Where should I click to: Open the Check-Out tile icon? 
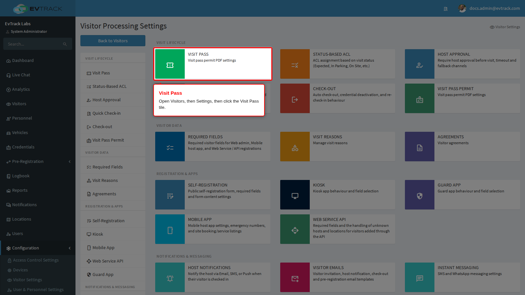[295, 98]
